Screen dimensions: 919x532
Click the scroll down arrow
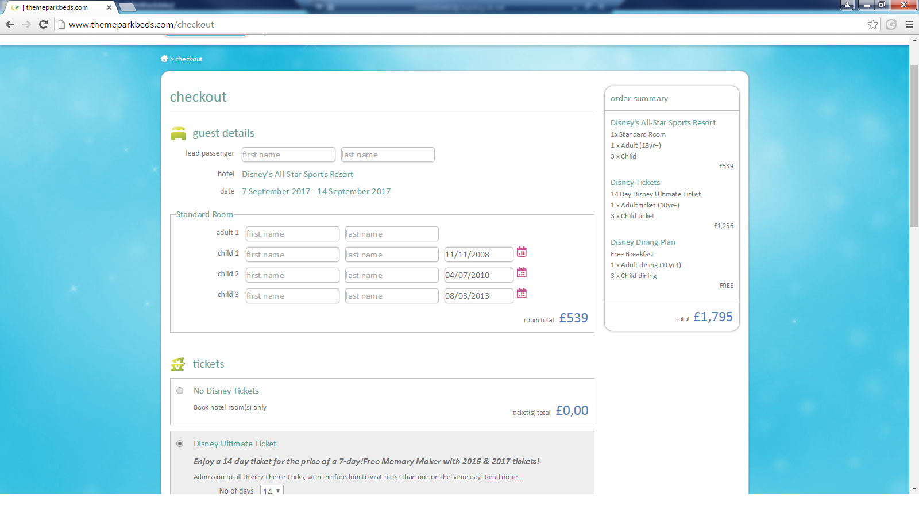click(x=914, y=489)
